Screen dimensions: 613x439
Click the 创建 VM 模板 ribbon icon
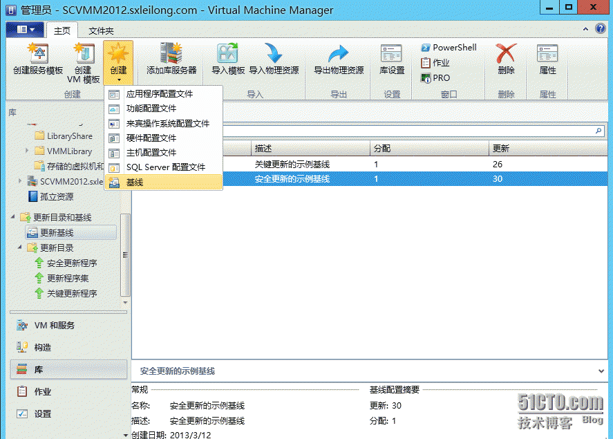(83, 62)
